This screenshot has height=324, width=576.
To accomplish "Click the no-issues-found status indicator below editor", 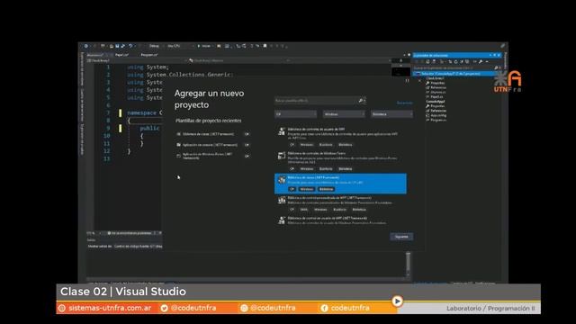I will tap(130, 233).
